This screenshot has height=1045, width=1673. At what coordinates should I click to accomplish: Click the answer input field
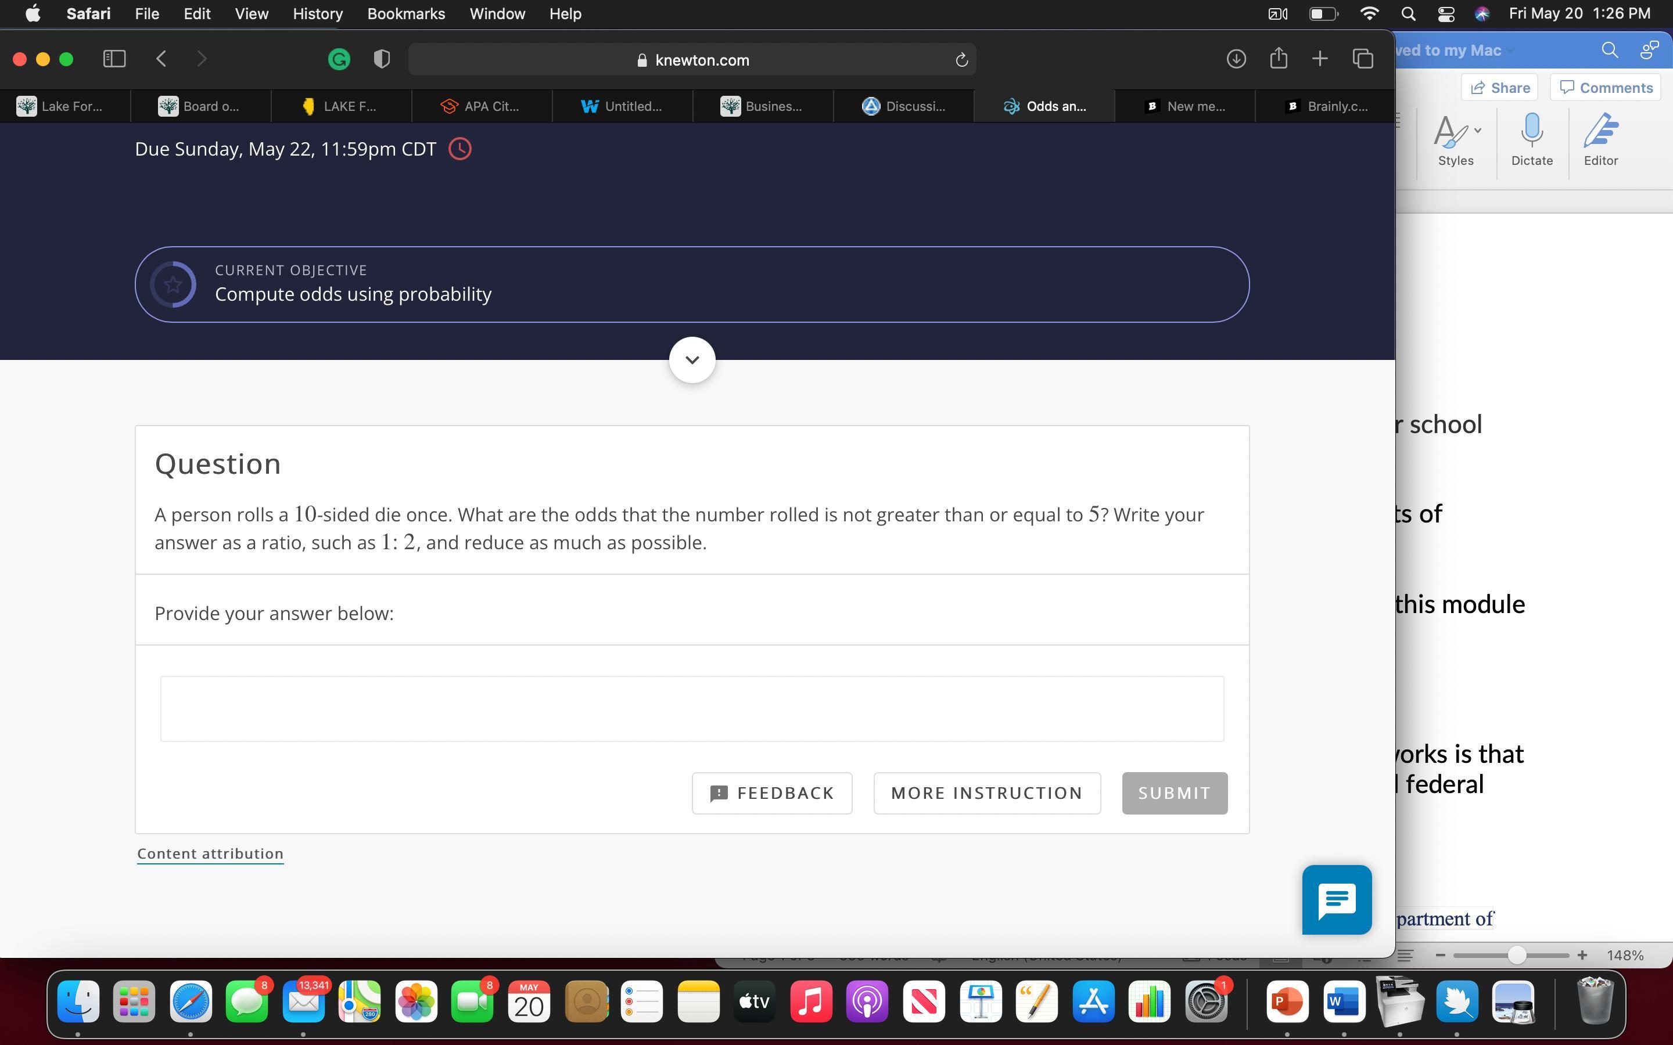pyautogui.click(x=691, y=708)
